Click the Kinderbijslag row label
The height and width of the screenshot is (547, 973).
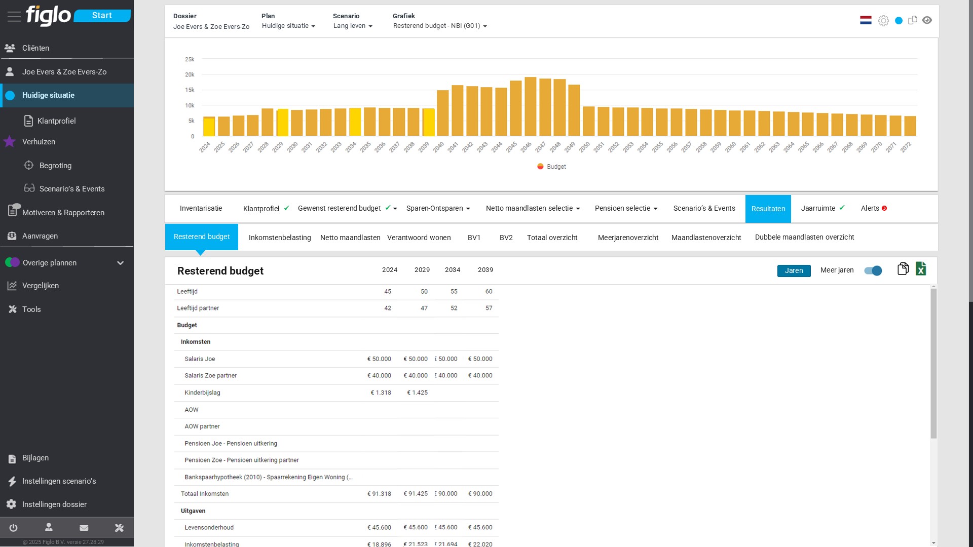point(202,393)
